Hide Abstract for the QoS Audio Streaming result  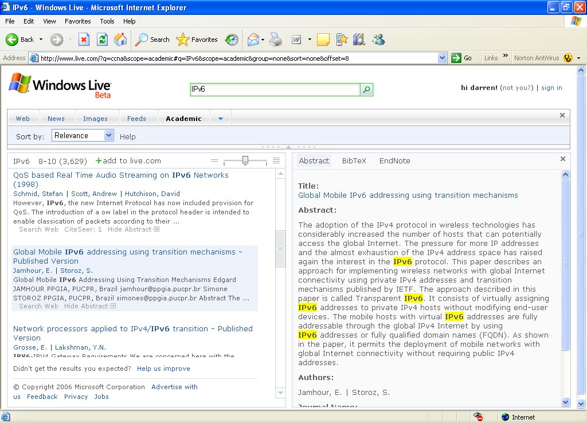[x=133, y=229]
